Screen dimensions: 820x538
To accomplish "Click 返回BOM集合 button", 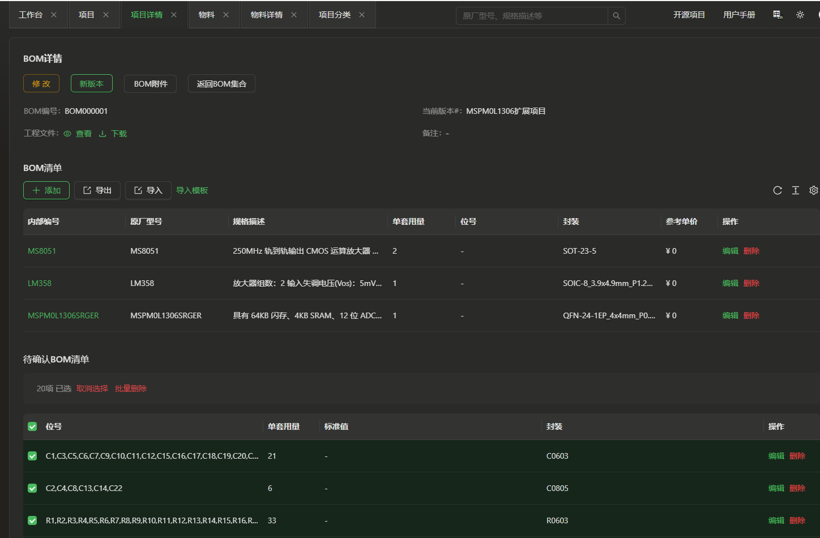I will tap(221, 84).
